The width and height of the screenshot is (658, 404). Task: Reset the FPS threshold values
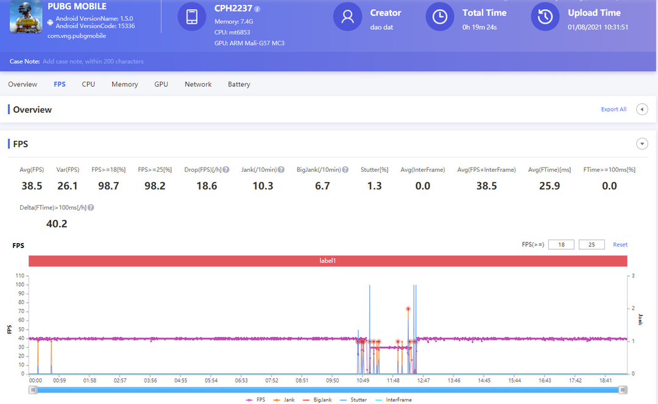pyautogui.click(x=620, y=245)
